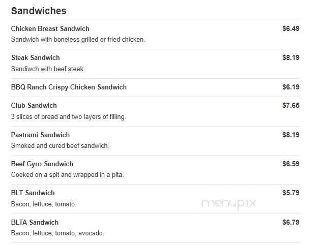
Task: Select the BLTA Sandwich title
Action: coord(35,222)
